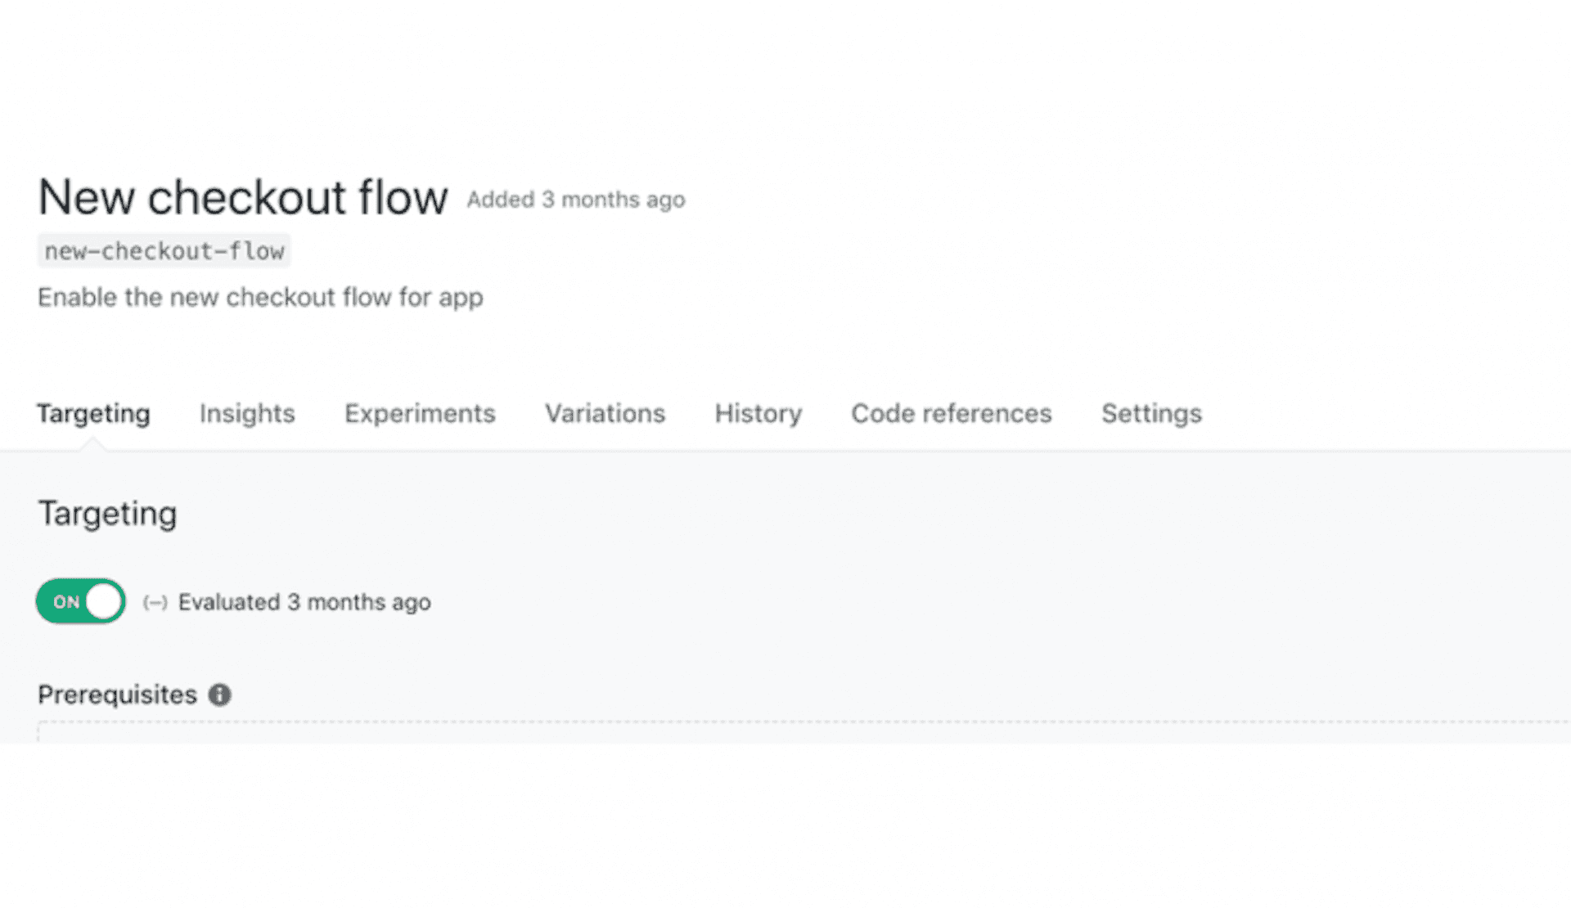The image size is (1571, 908).
Task: Click the (−) evaluation status indicator
Action: (155, 602)
